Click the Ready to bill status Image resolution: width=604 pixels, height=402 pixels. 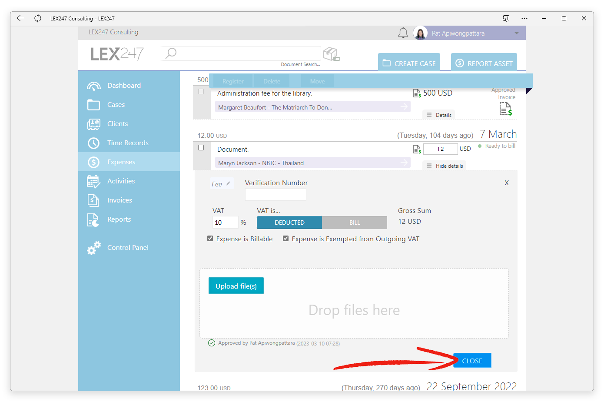497,146
